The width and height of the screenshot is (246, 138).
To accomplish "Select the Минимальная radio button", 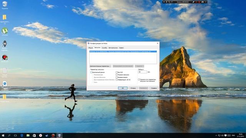I will [x=93, y=75].
